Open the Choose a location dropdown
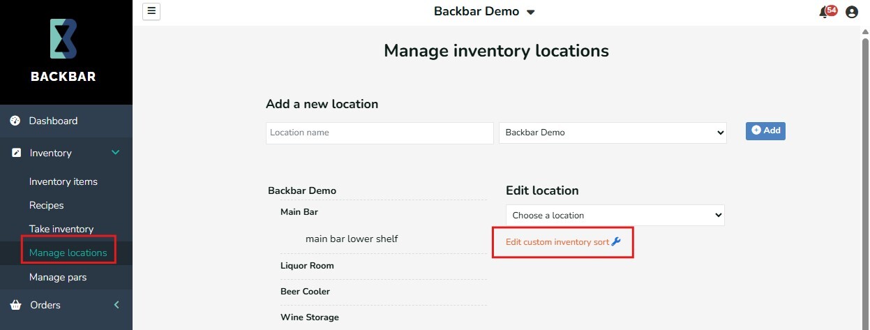 [x=615, y=215]
